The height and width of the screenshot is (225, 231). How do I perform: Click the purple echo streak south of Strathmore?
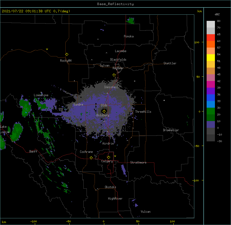point(124,170)
